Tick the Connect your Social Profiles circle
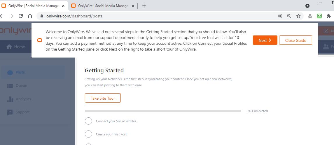 [88, 121]
